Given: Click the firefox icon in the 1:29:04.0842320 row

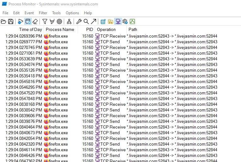Looking at the screenshot, I should (46, 144).
